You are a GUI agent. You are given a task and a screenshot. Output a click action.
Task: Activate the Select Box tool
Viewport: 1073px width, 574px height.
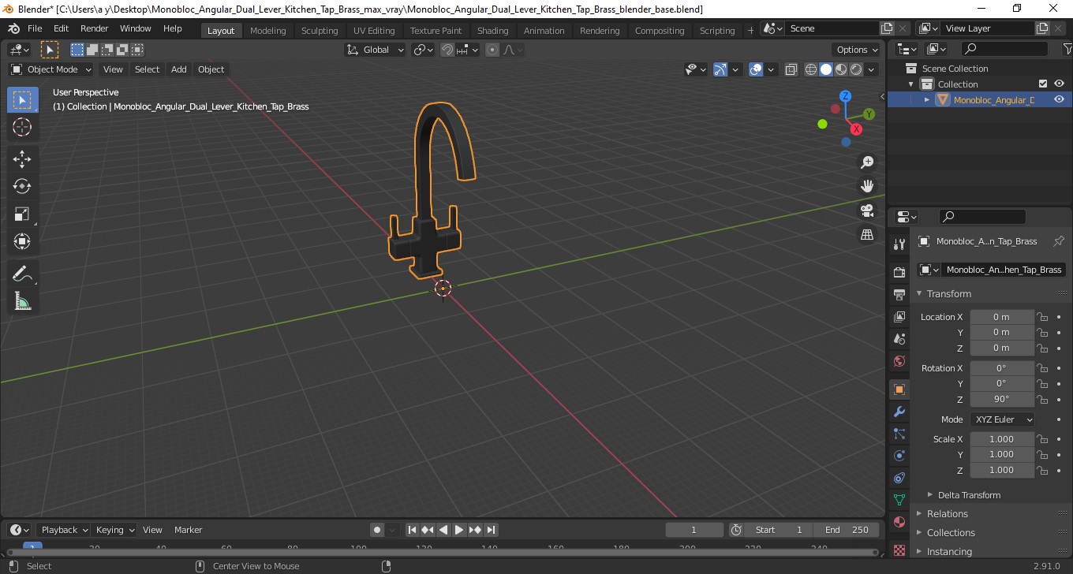[x=22, y=99]
